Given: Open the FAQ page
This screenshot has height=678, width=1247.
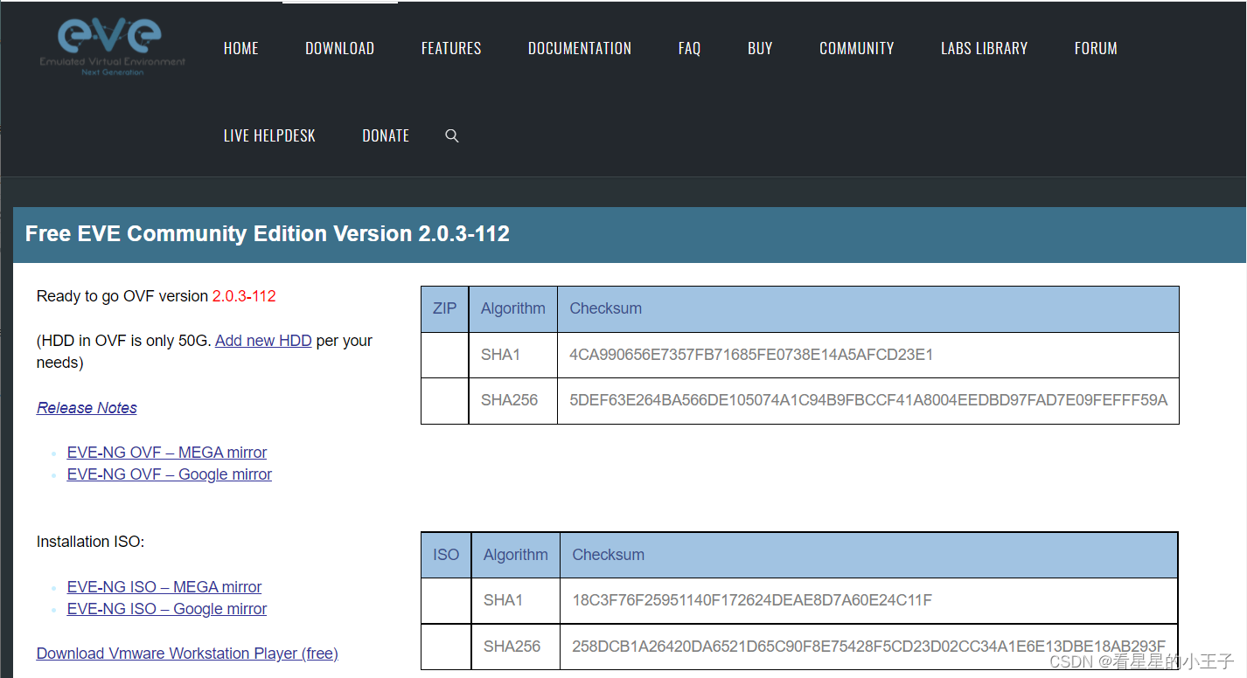Looking at the screenshot, I should pyautogui.click(x=689, y=48).
